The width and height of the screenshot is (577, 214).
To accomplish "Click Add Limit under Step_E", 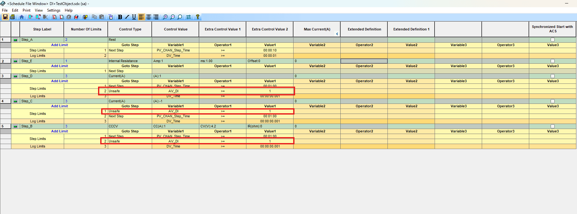I will tap(59, 66).
